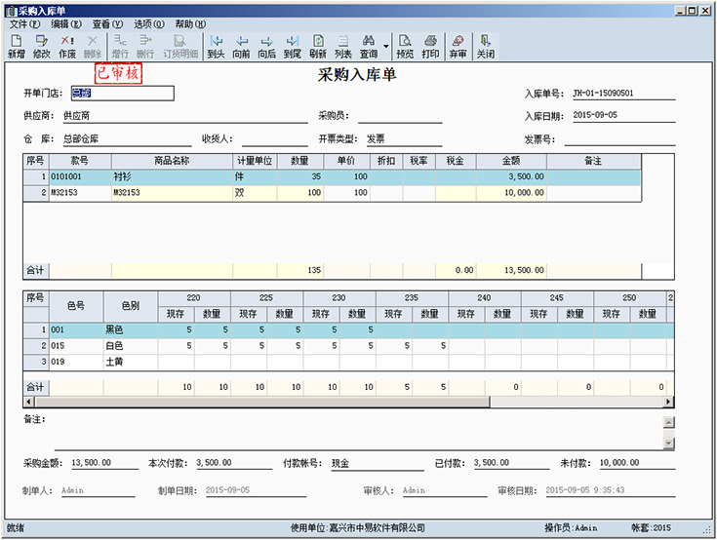
Task: Click the 开票类型 field showing 发票
Action: coord(404,138)
